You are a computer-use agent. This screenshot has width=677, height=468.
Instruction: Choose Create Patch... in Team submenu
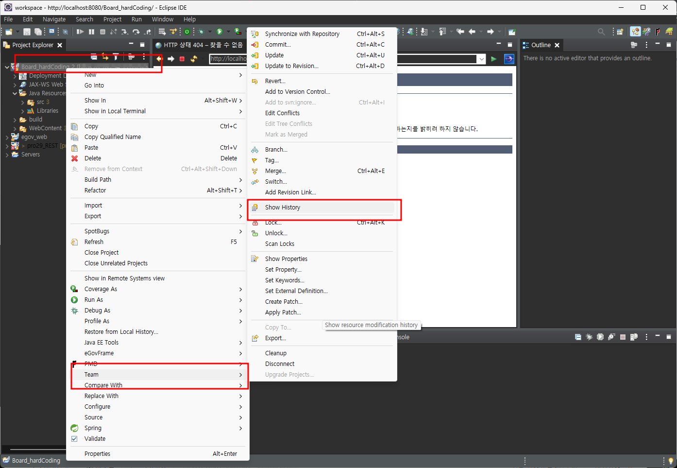pyautogui.click(x=322, y=302)
